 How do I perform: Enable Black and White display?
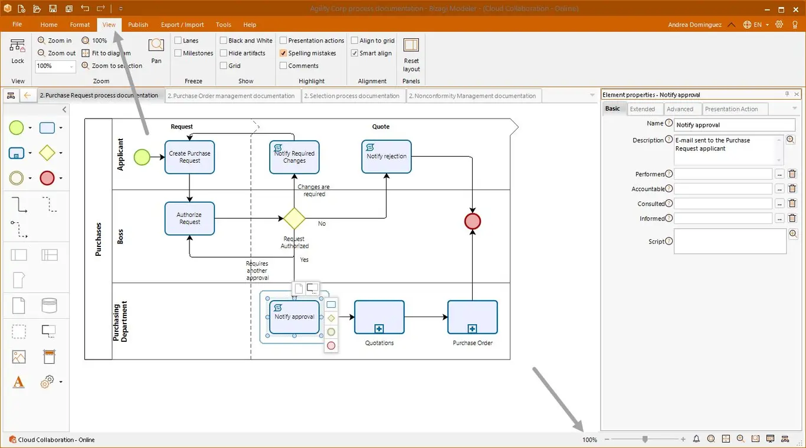(x=224, y=41)
